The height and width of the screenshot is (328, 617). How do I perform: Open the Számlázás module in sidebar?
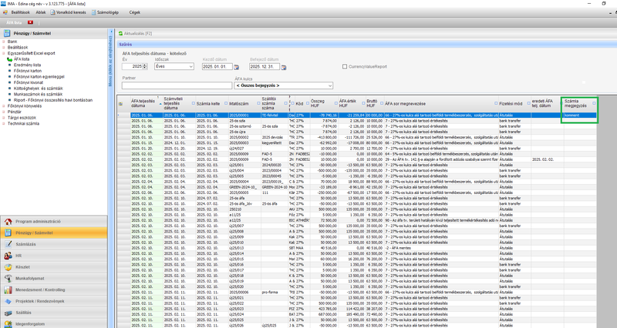pos(26,243)
